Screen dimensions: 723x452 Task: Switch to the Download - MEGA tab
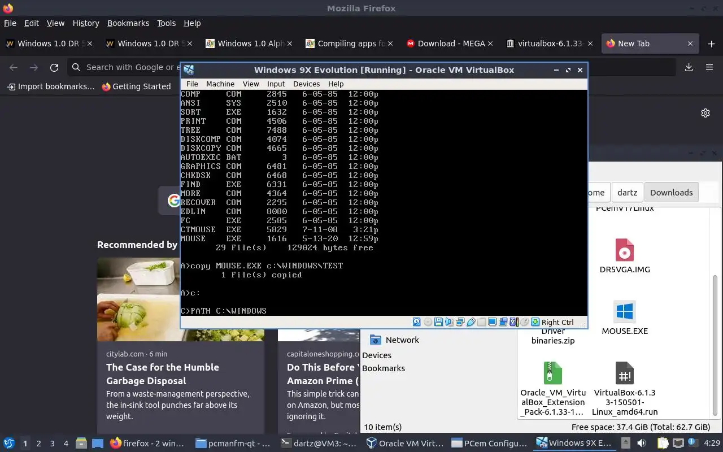pyautogui.click(x=450, y=44)
